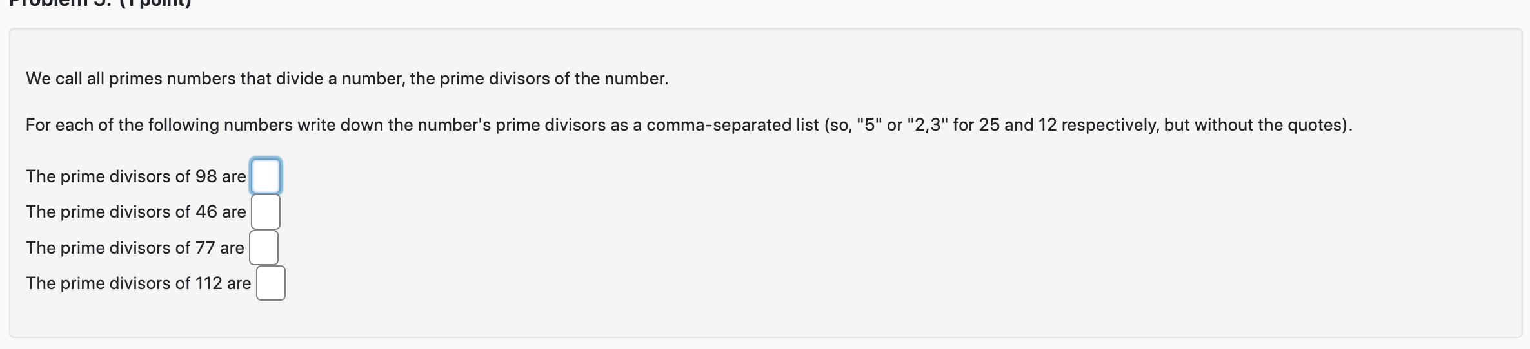This screenshot has height=349, width=1530.
Task: Click the label "The prime divisors of 98 are"
Action: [136, 176]
